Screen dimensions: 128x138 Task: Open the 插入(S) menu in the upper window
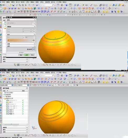pyautogui.click(x=18, y=2)
